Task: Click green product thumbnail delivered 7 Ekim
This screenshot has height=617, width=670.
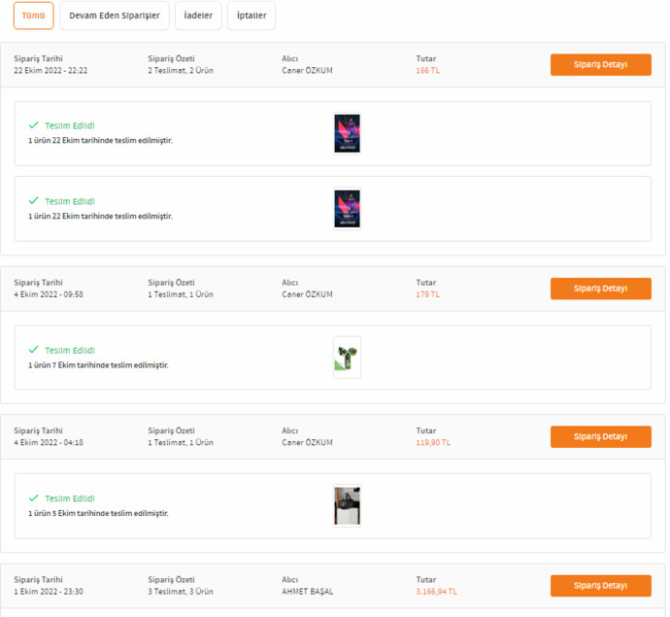Action: point(347,358)
